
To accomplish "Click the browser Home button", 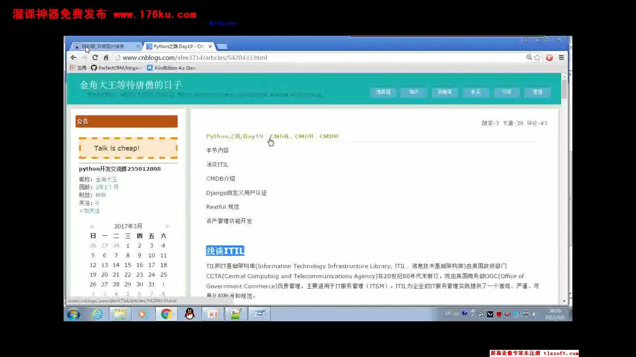I will pyautogui.click(x=106, y=57).
